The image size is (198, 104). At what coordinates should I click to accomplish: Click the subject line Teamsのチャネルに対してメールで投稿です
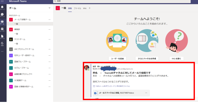(x=127, y=73)
